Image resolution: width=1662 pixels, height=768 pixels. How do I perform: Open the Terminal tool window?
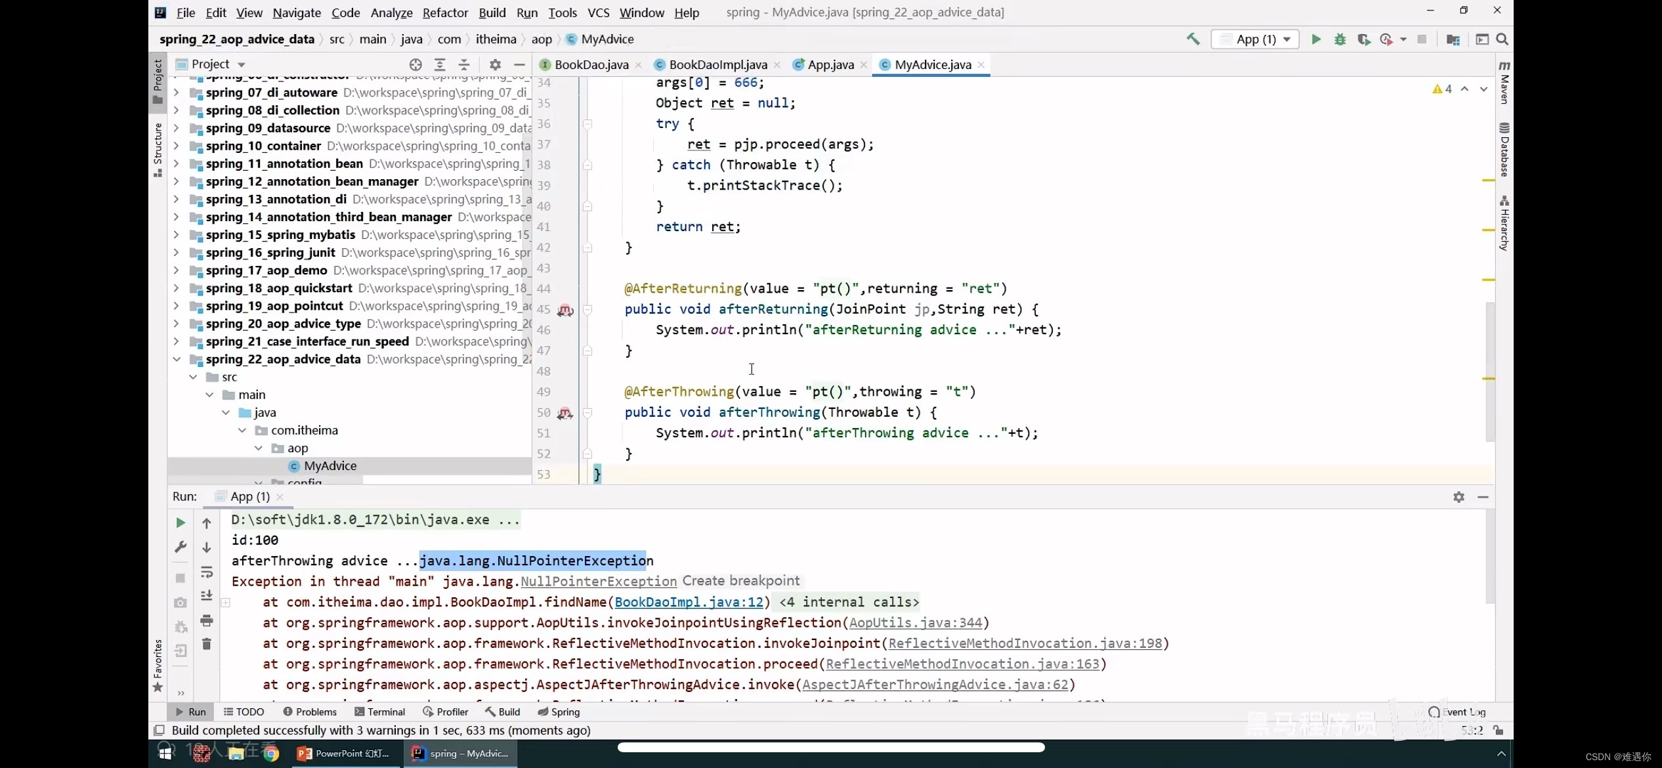tap(379, 712)
